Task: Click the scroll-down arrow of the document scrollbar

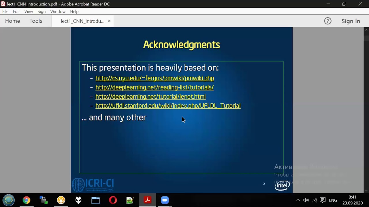Action: 366,190
